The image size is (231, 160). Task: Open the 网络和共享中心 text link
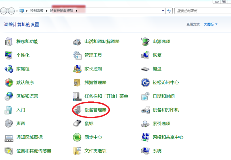click(x=168, y=137)
